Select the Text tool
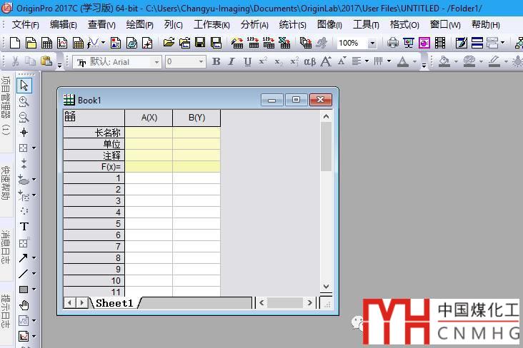The image size is (523, 348). [24, 227]
